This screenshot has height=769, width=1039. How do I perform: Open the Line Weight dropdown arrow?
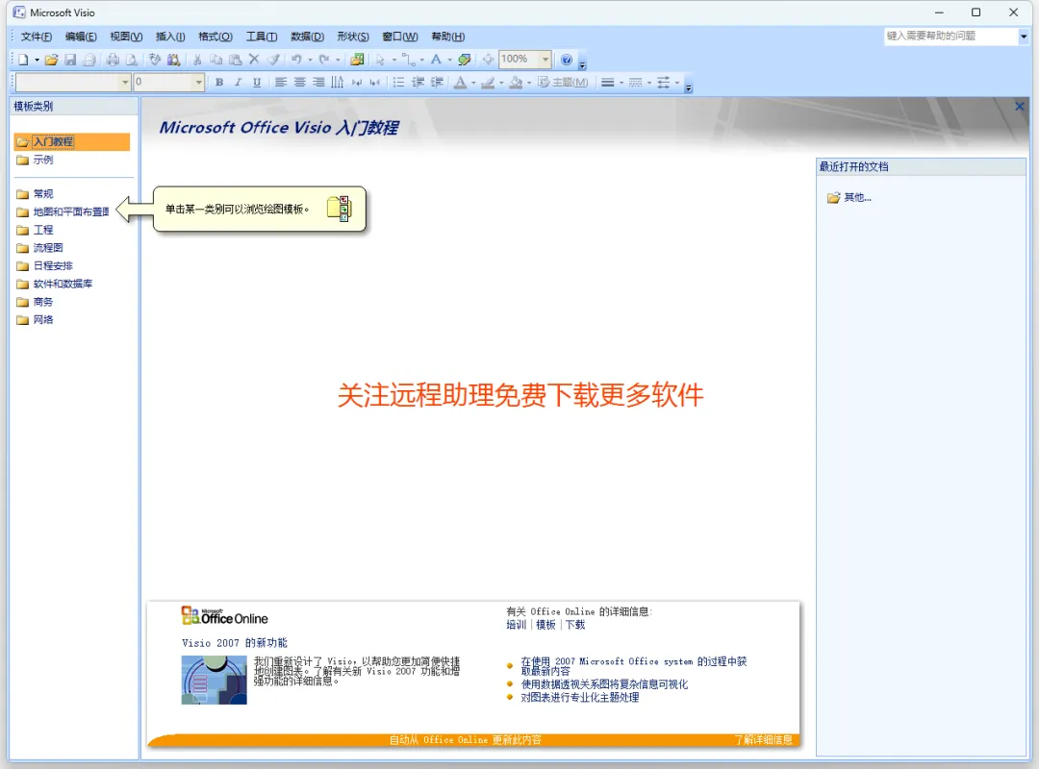[621, 82]
